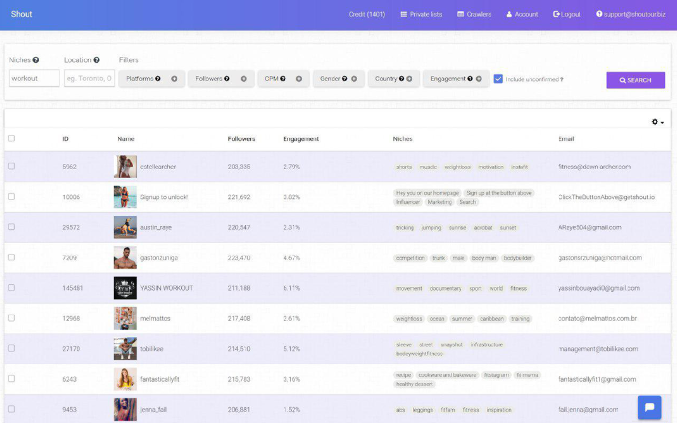Screen dimensions: 677x423
Task: Open the Private lists section
Action: click(x=421, y=14)
